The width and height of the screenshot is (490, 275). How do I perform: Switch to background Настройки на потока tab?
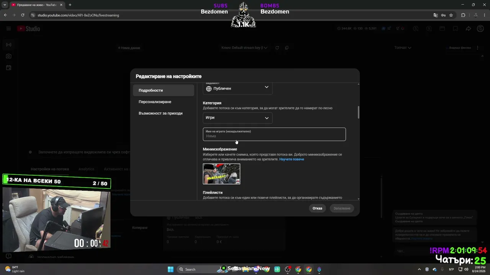click(50, 169)
